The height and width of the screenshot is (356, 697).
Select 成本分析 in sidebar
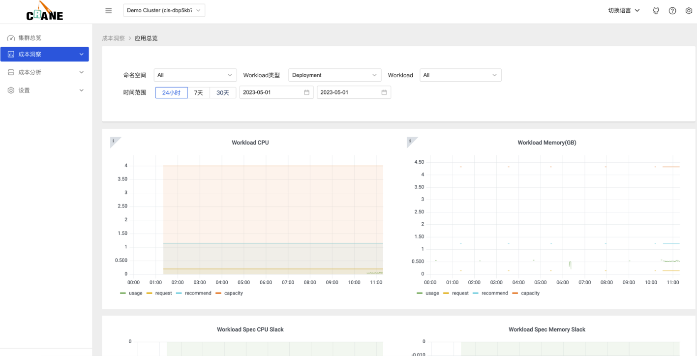tap(44, 72)
